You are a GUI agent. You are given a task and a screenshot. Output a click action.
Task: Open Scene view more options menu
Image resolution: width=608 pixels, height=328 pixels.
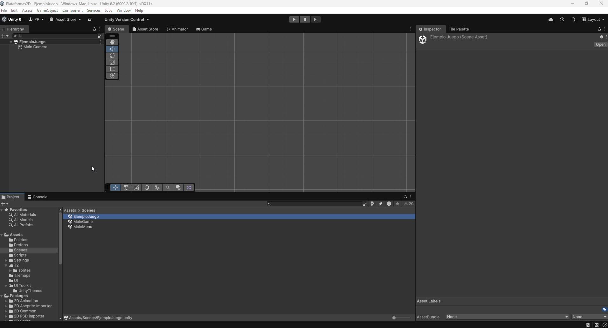click(411, 29)
